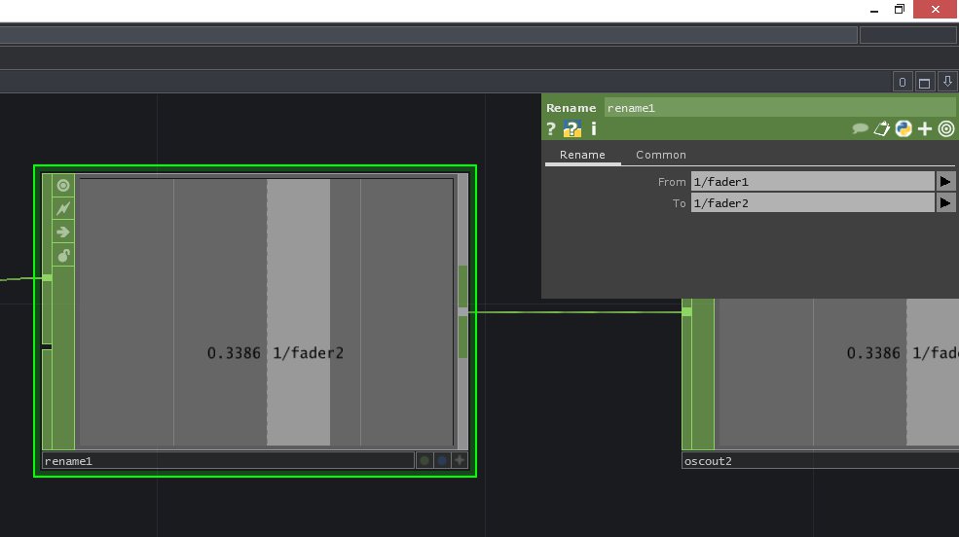Image resolution: width=959 pixels, height=537 pixels.
Task: Expand the To parameter arrow menu
Action: click(x=945, y=202)
